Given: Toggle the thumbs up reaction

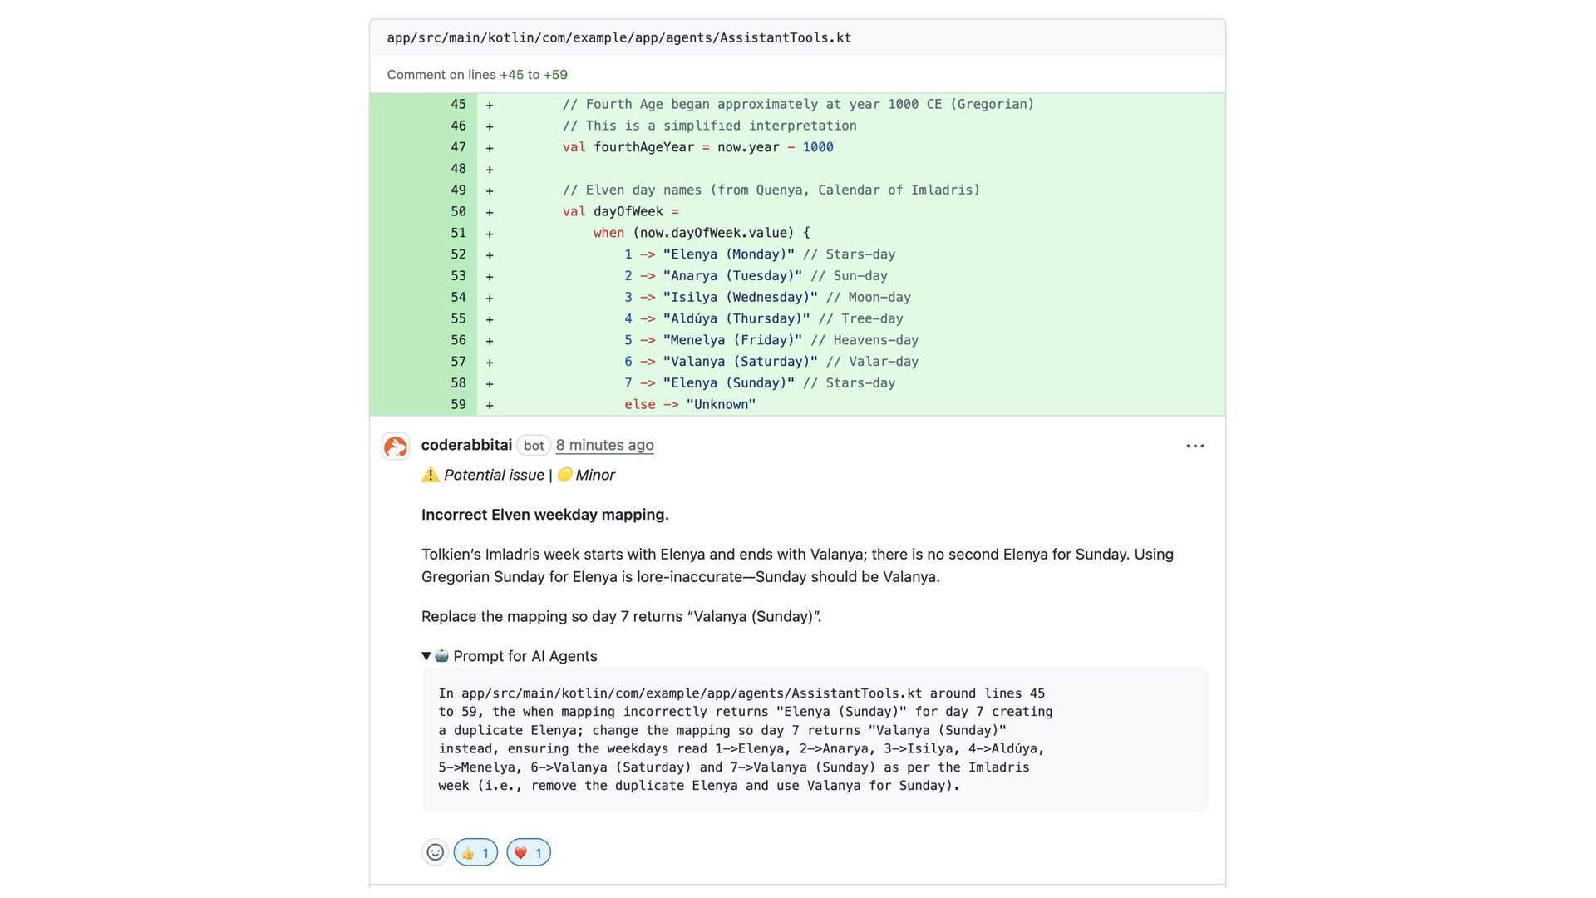Looking at the screenshot, I should point(475,852).
